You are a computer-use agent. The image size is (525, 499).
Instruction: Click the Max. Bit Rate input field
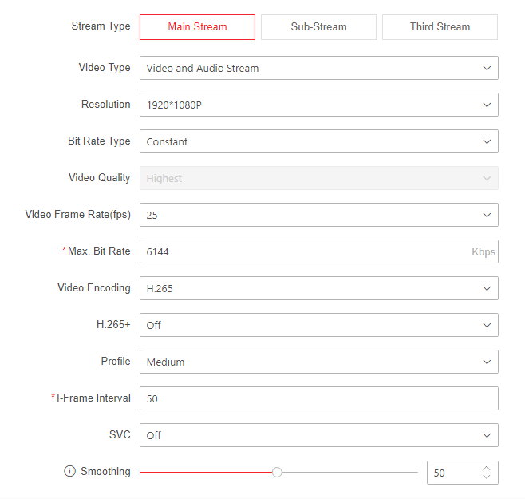coord(303,251)
